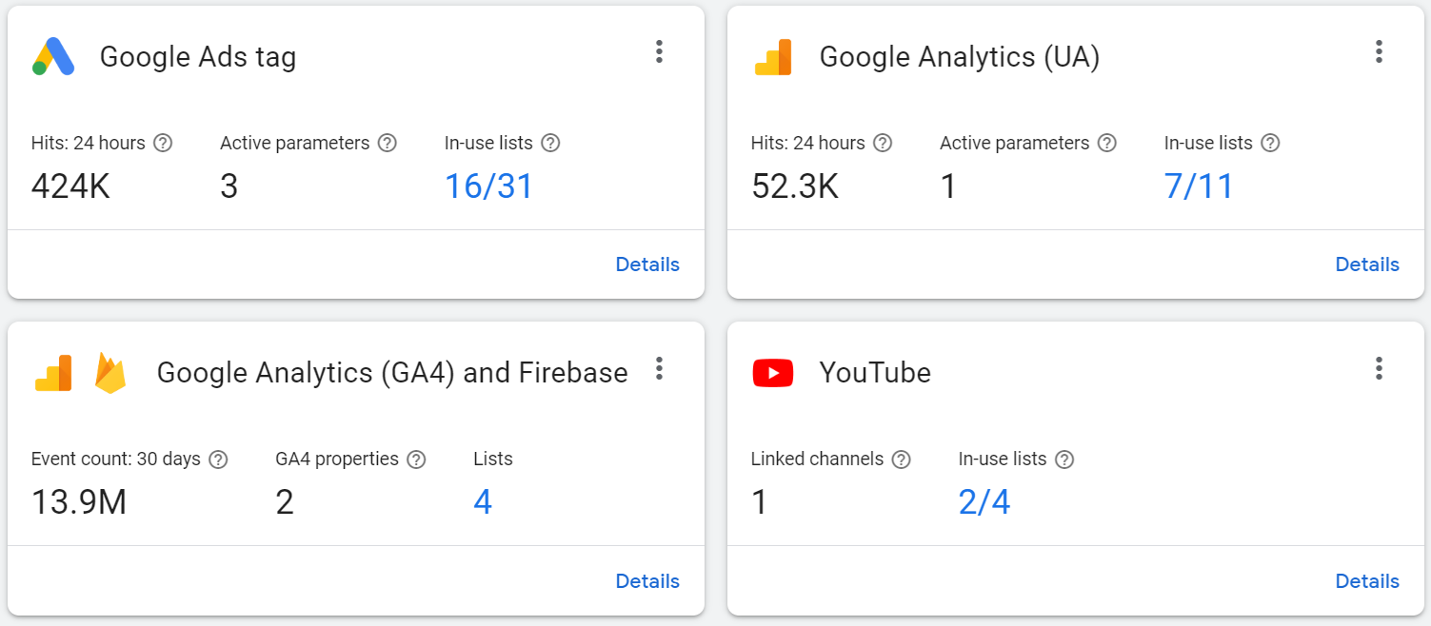Show help for Analytics (UA) Hits: 24 hours

[x=883, y=144]
